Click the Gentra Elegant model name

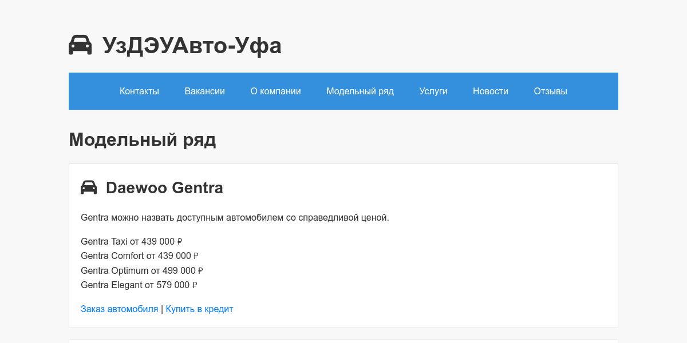tap(111, 285)
